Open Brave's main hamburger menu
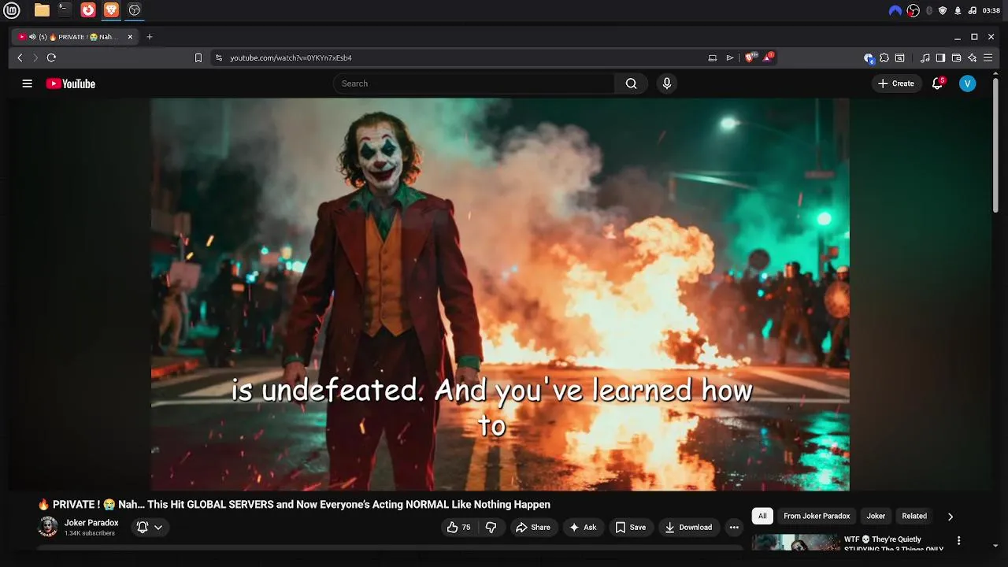Image resolution: width=1008 pixels, height=567 pixels. (x=988, y=57)
